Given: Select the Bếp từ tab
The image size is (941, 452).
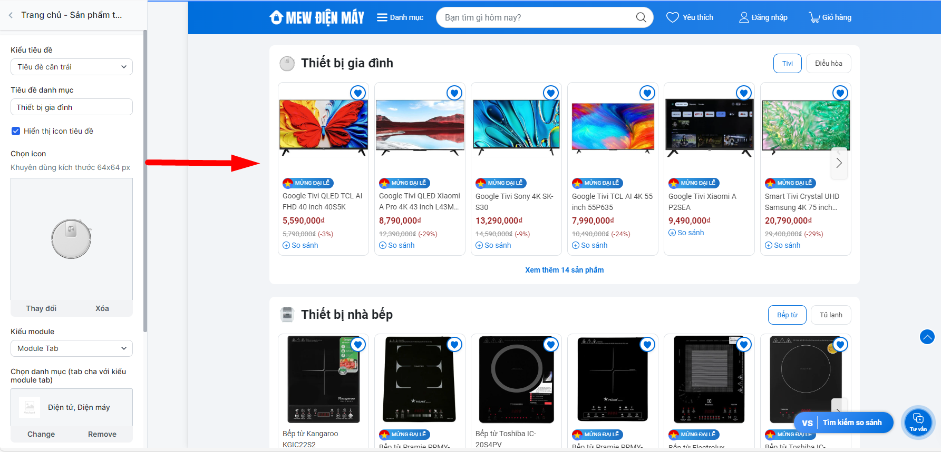Looking at the screenshot, I should (787, 315).
